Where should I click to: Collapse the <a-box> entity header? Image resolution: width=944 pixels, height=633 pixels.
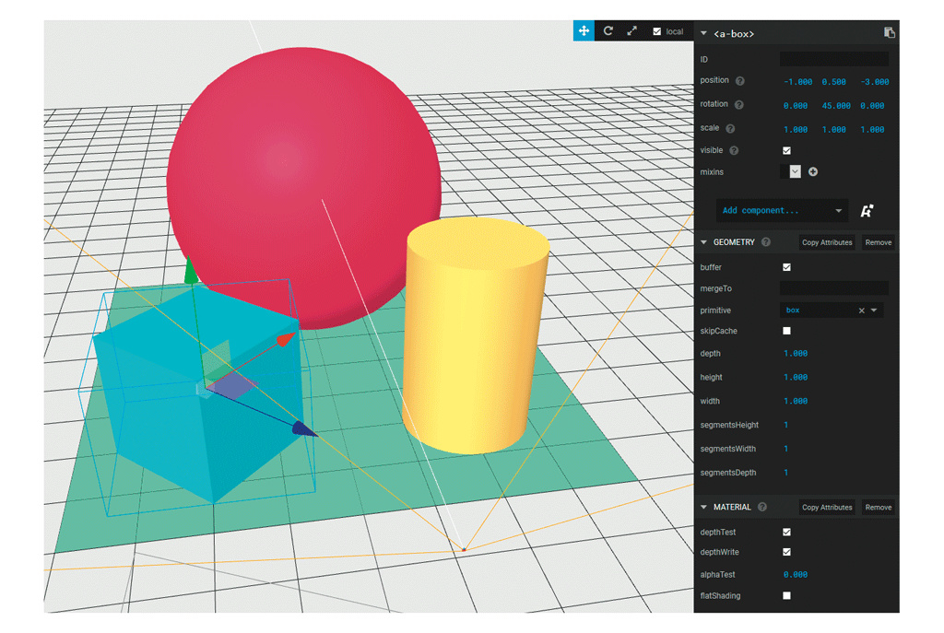[x=704, y=34]
